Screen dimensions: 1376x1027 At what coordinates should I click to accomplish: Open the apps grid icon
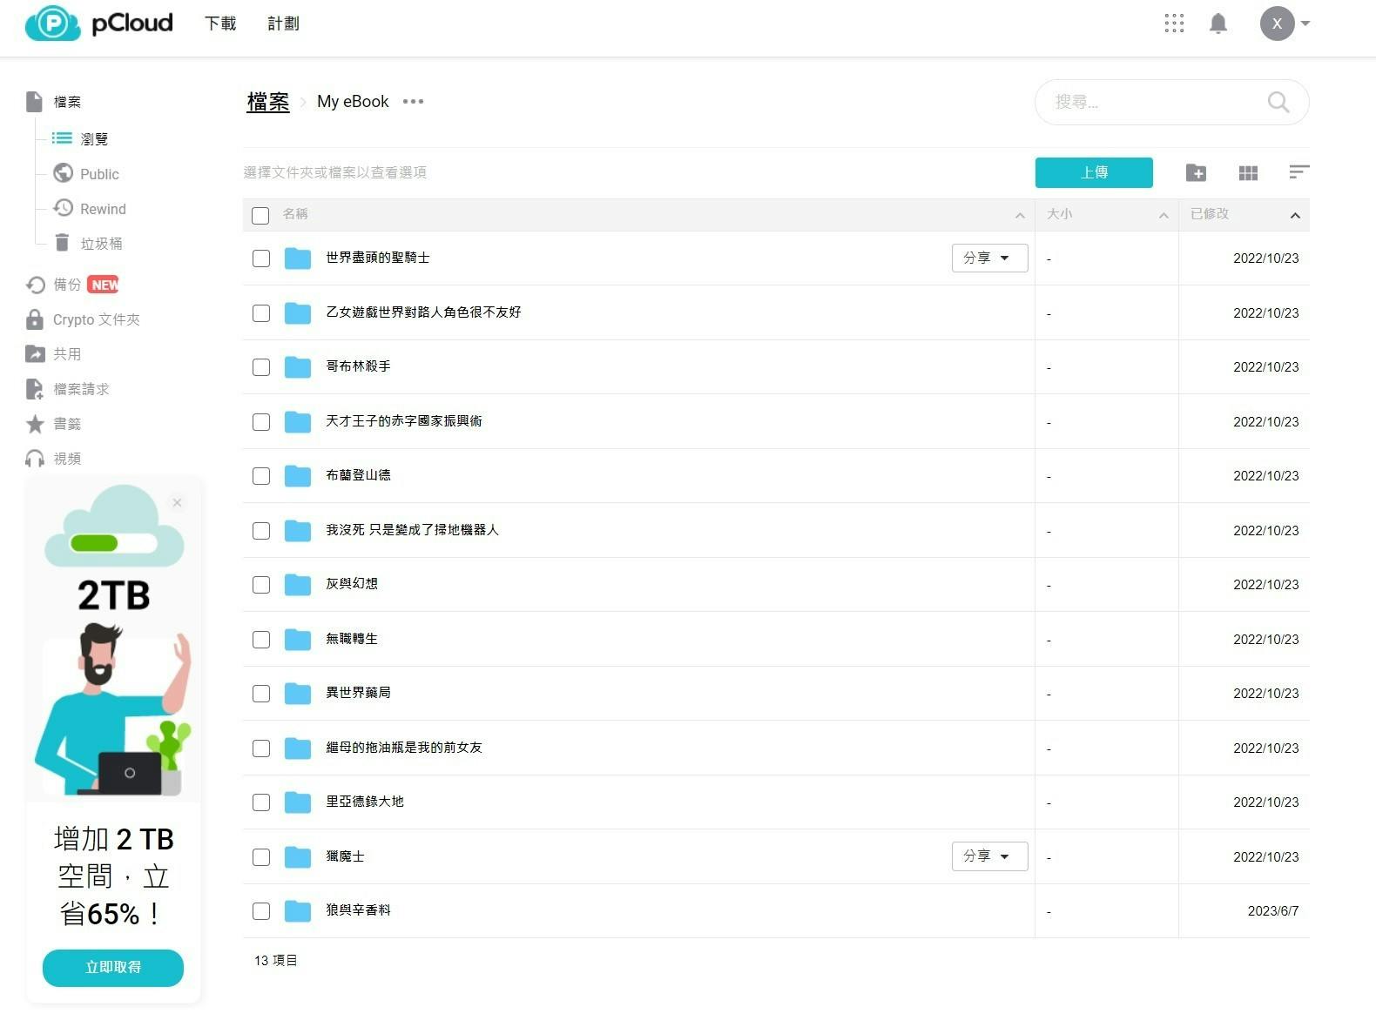pos(1173,23)
